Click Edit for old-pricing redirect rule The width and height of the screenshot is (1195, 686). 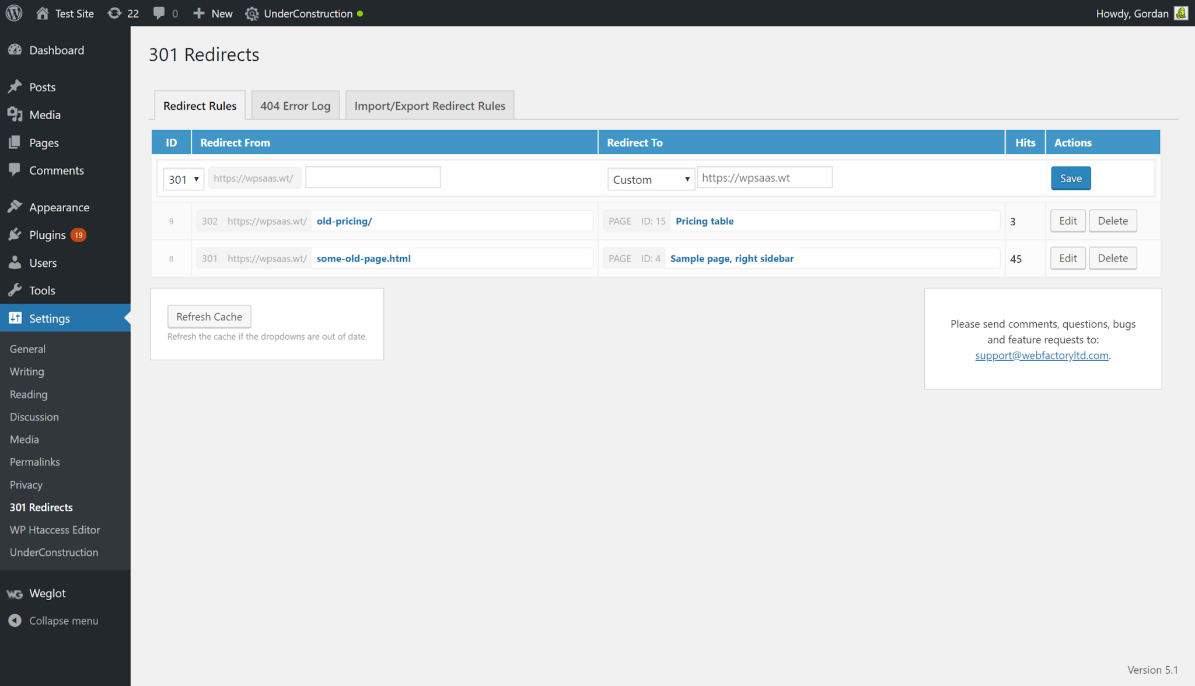click(x=1068, y=220)
